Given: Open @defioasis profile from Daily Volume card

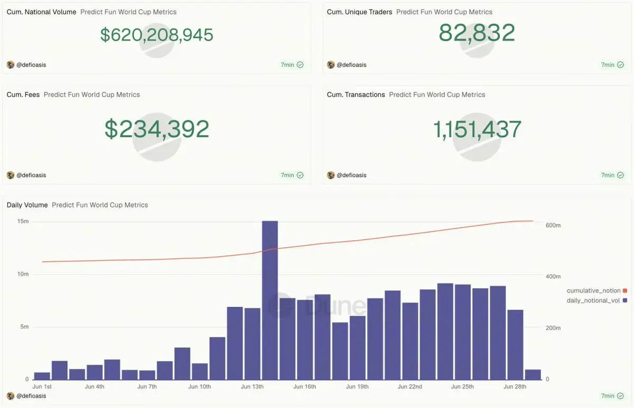Looking at the screenshot, I should (x=31, y=396).
